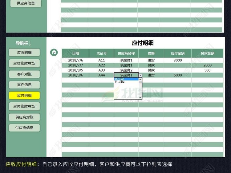This screenshot has height=173, width=231.
Task: Select the 凭证号 column header
Action: click(101, 53)
